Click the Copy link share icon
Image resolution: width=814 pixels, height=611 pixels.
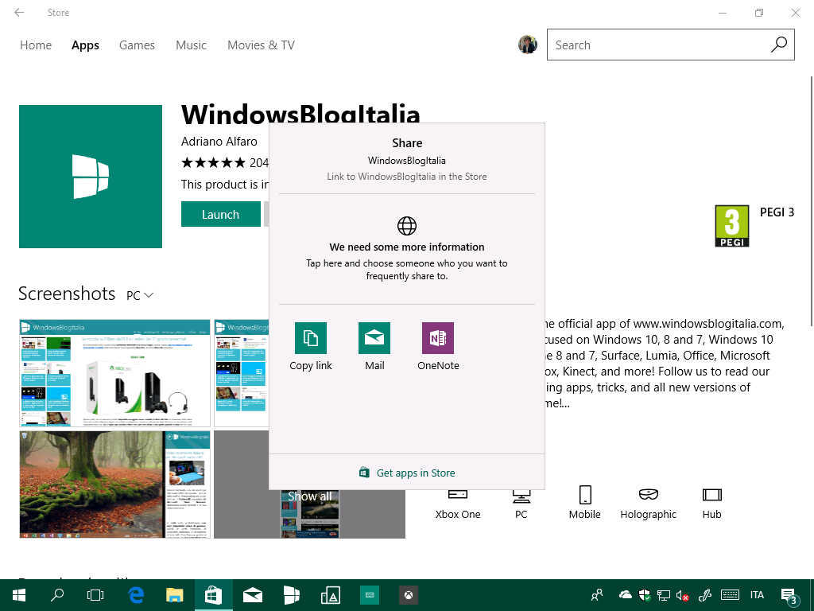311,337
